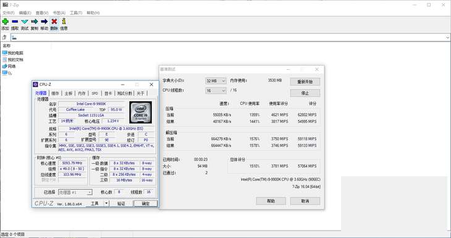
Task: Click the elapsed time 00:00:23 value
Action: click(200, 159)
